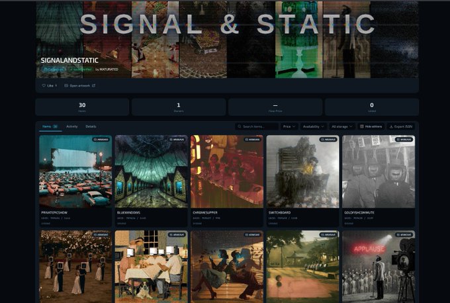Open the APPLAUSE neon sign artwork thumbnail
The height and width of the screenshot is (303, 450).
(379, 267)
